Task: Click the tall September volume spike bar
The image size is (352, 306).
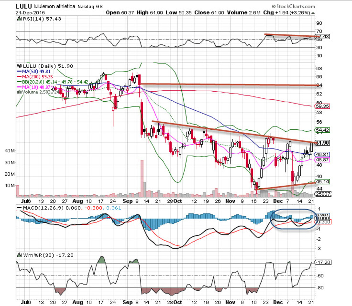Action: (x=142, y=178)
